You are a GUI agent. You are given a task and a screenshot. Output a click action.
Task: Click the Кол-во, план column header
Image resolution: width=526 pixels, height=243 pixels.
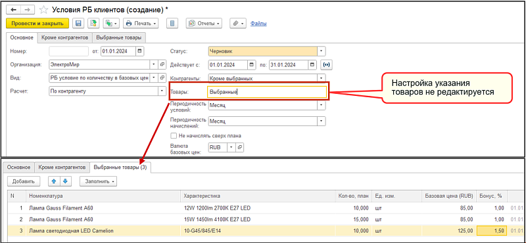point(354,196)
